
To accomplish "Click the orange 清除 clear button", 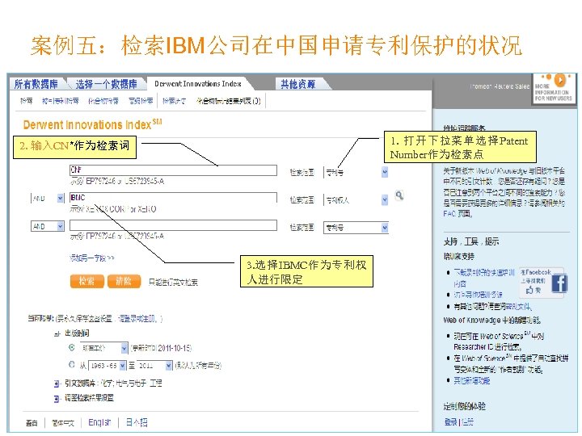I will (x=124, y=281).
